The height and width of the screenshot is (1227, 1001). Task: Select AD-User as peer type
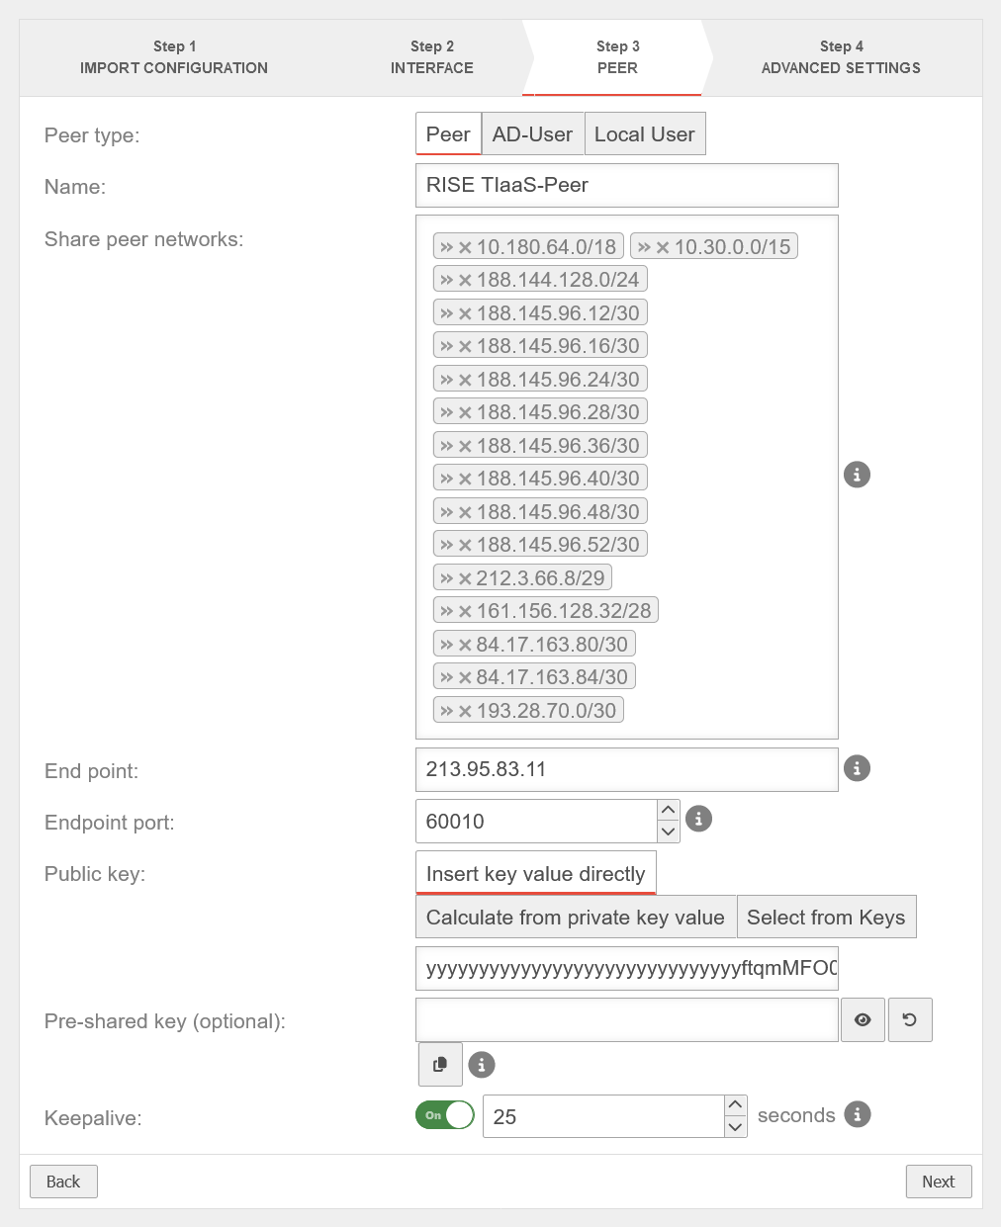(532, 134)
